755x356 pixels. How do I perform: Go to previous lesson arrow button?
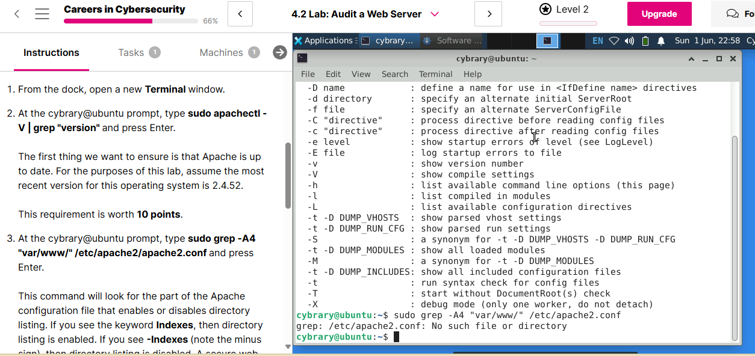(240, 14)
